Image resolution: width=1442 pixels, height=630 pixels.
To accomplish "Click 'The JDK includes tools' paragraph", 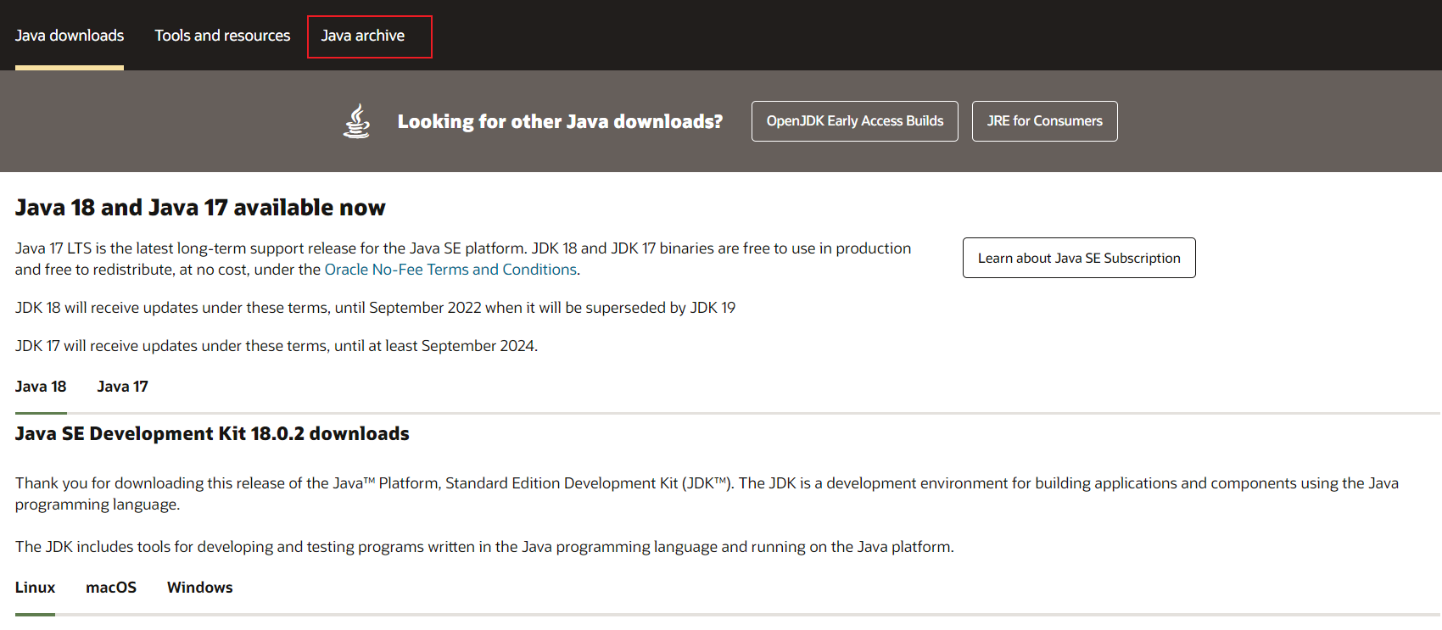I will coord(483,547).
